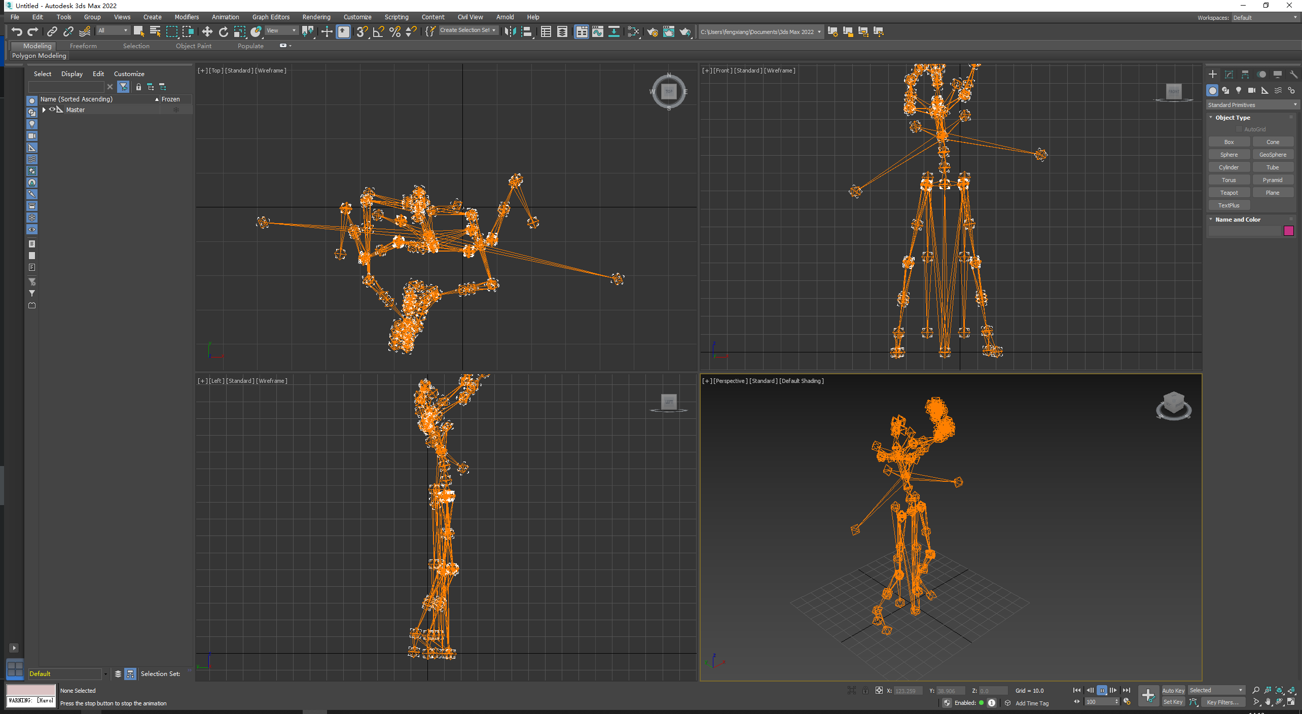Click the pink object color swatch
Image resolution: width=1302 pixels, height=714 pixels.
point(1288,231)
